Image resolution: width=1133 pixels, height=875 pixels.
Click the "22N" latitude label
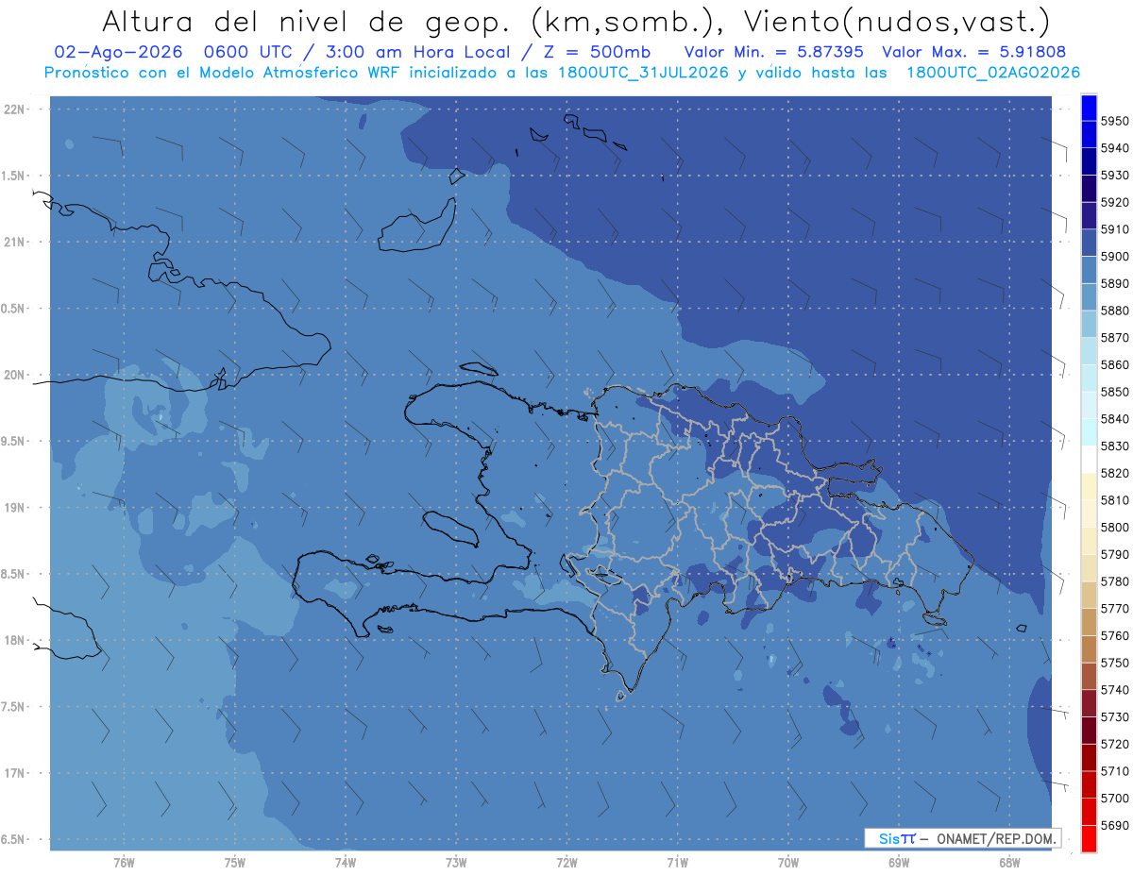15,109
